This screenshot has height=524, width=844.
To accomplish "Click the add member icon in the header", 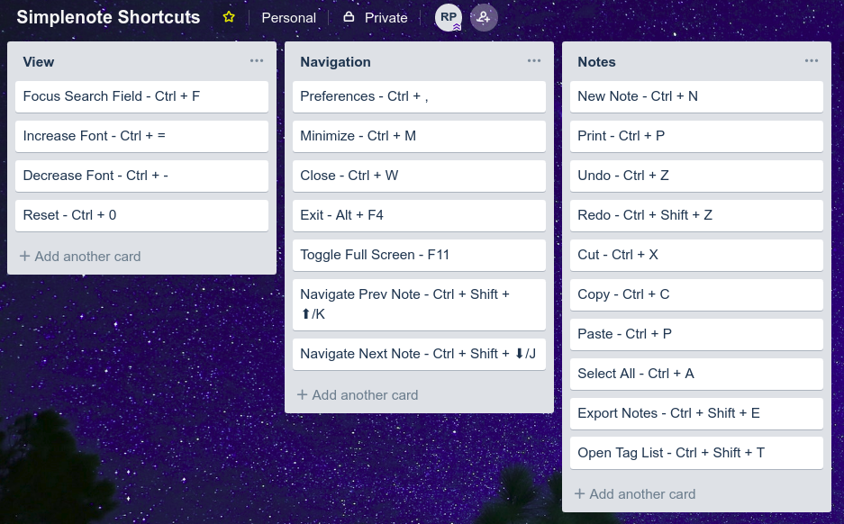I will pyautogui.click(x=484, y=17).
